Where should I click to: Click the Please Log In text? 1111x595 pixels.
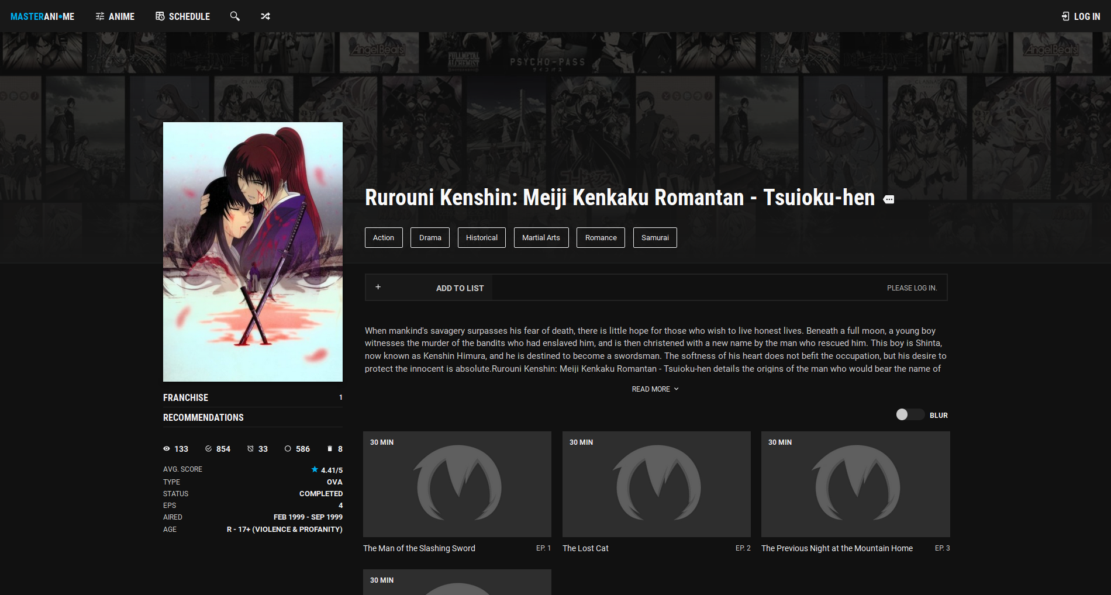coord(912,288)
